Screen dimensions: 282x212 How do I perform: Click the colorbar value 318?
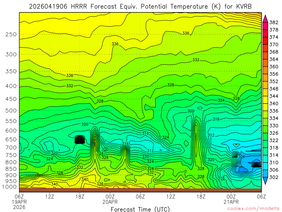[273, 148]
